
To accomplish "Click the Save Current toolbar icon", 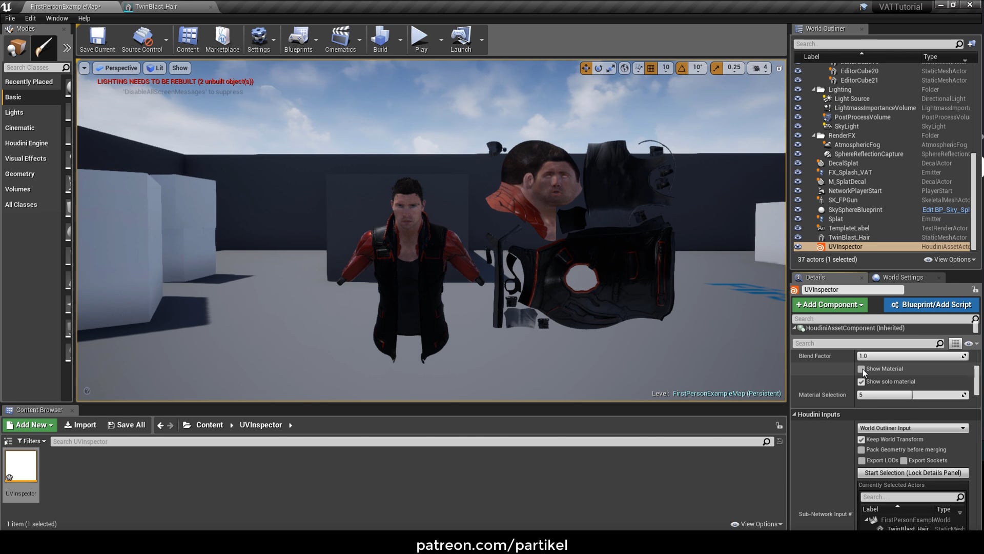I will (97, 39).
